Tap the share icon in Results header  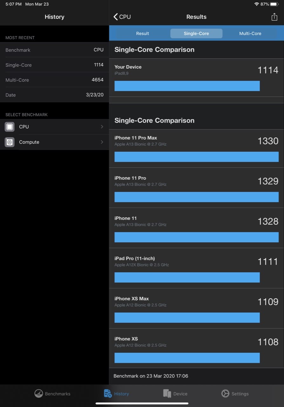click(274, 17)
